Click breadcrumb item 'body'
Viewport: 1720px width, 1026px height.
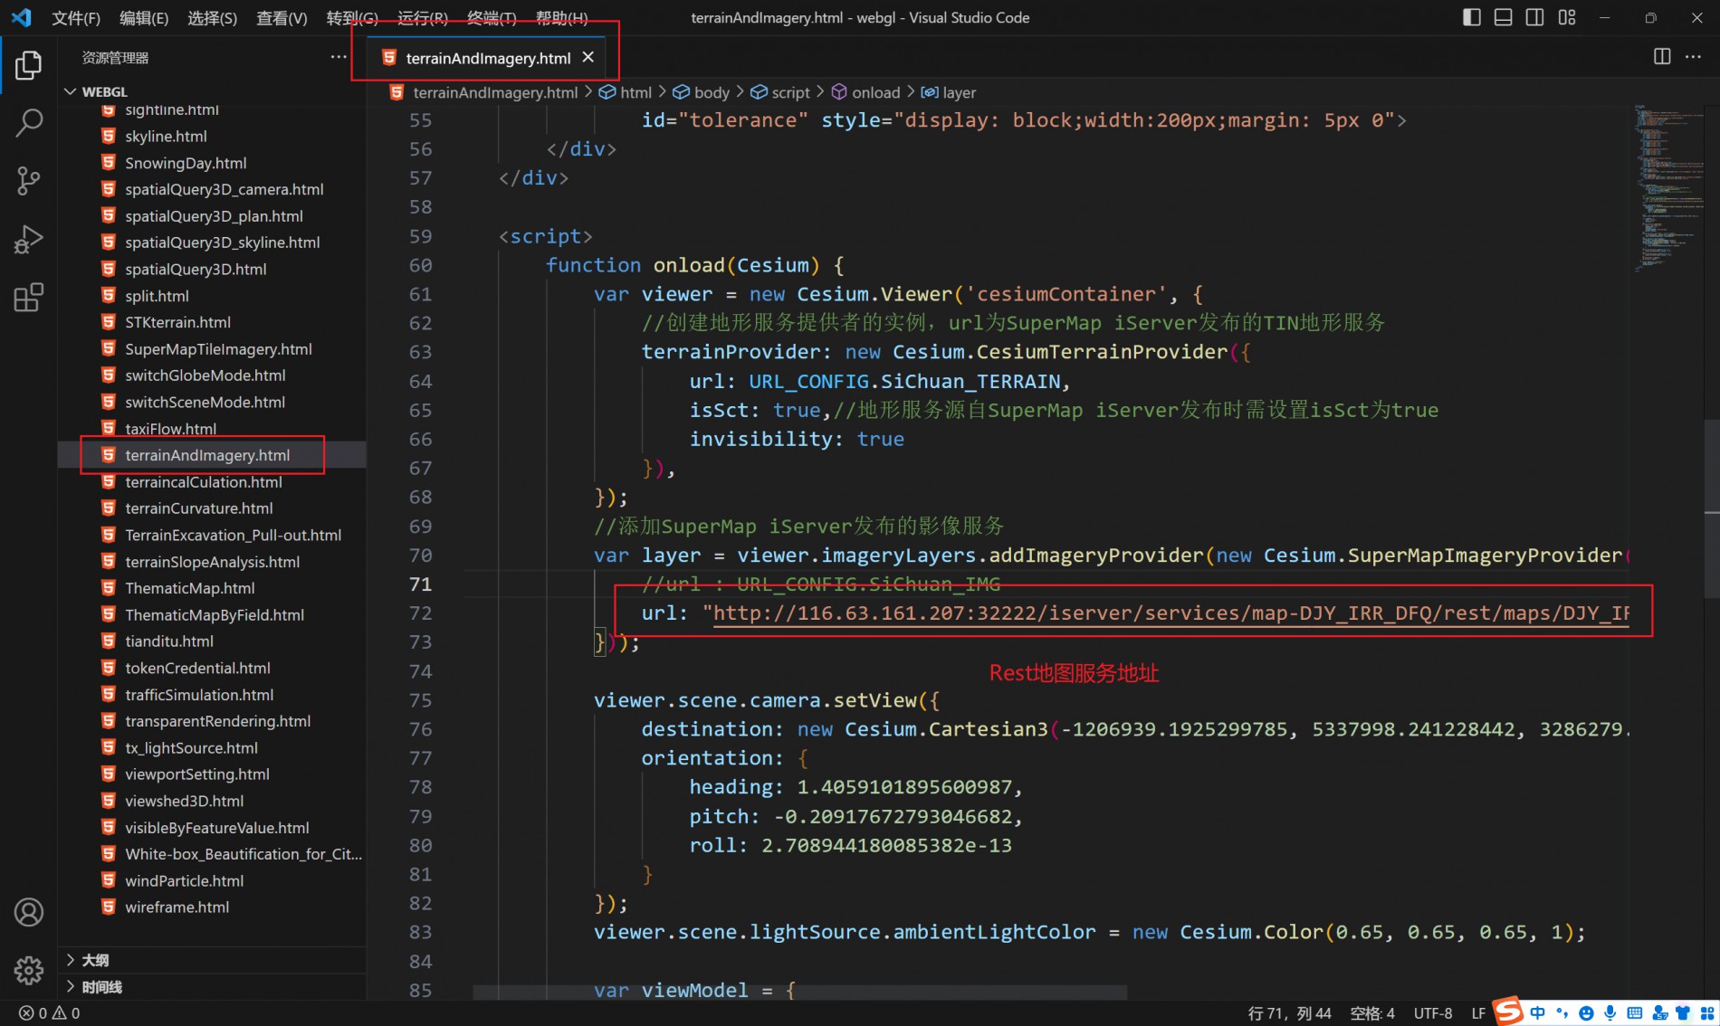coord(701,92)
